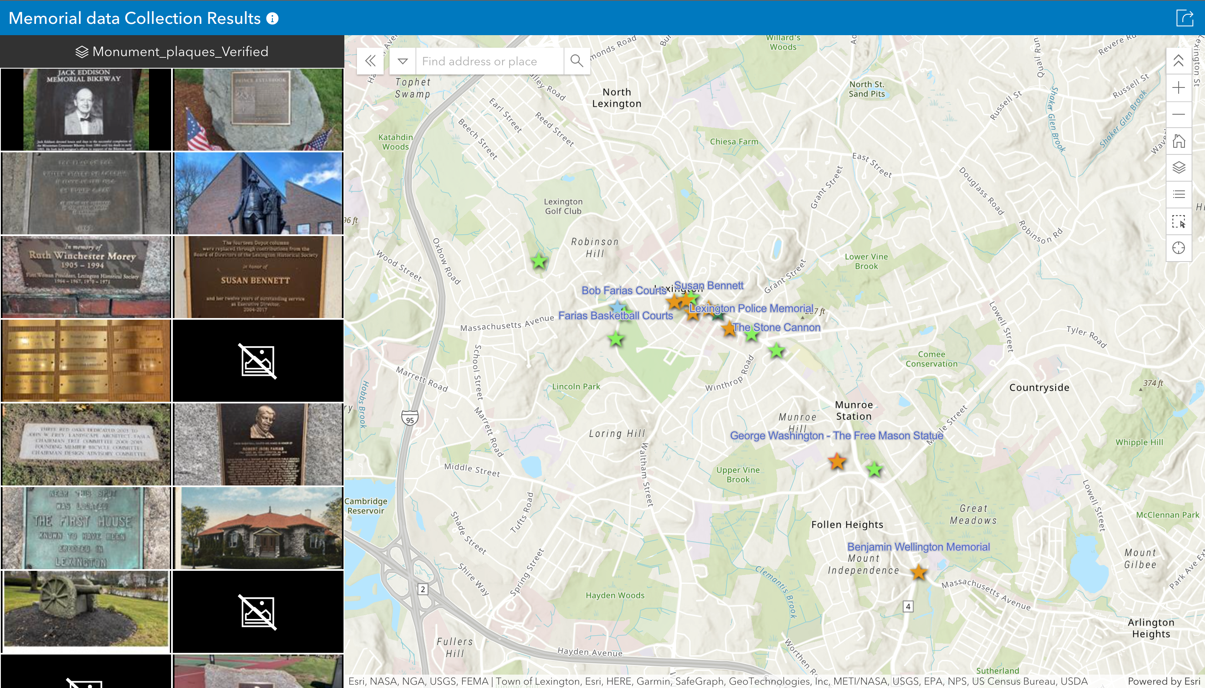
Task: Open the weathered United States plaque thumbnail
Action: [86, 193]
